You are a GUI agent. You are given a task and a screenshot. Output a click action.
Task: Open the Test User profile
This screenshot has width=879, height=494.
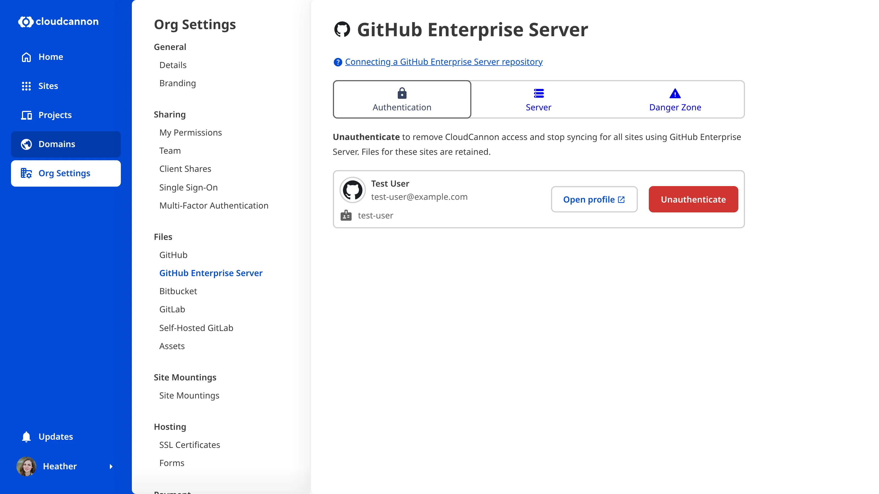pos(594,200)
